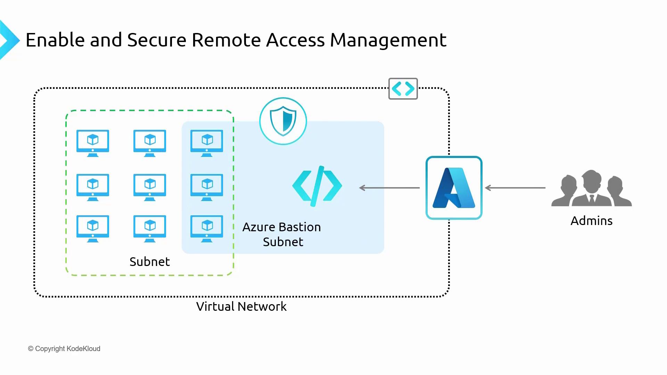This screenshot has width=667, height=375.
Task: Click the virtual network peering icon
Action: (403, 89)
